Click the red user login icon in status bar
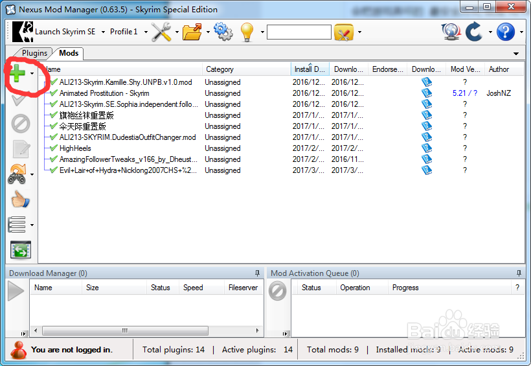The image size is (531, 366). coord(18,350)
